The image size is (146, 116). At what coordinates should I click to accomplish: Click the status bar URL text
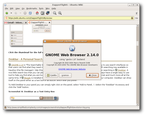tap(49, 107)
